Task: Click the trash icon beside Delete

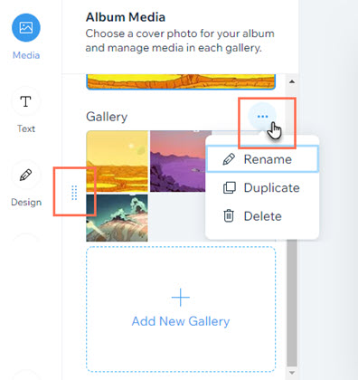Action: (x=229, y=216)
